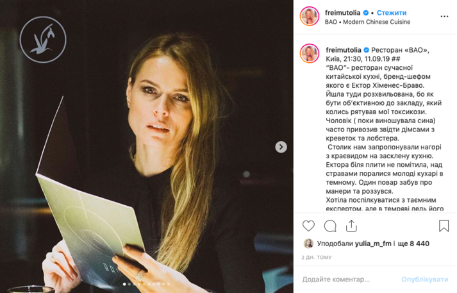Open the 2 дн. тому timestamp
This screenshot has height=293, width=457.
(x=317, y=258)
